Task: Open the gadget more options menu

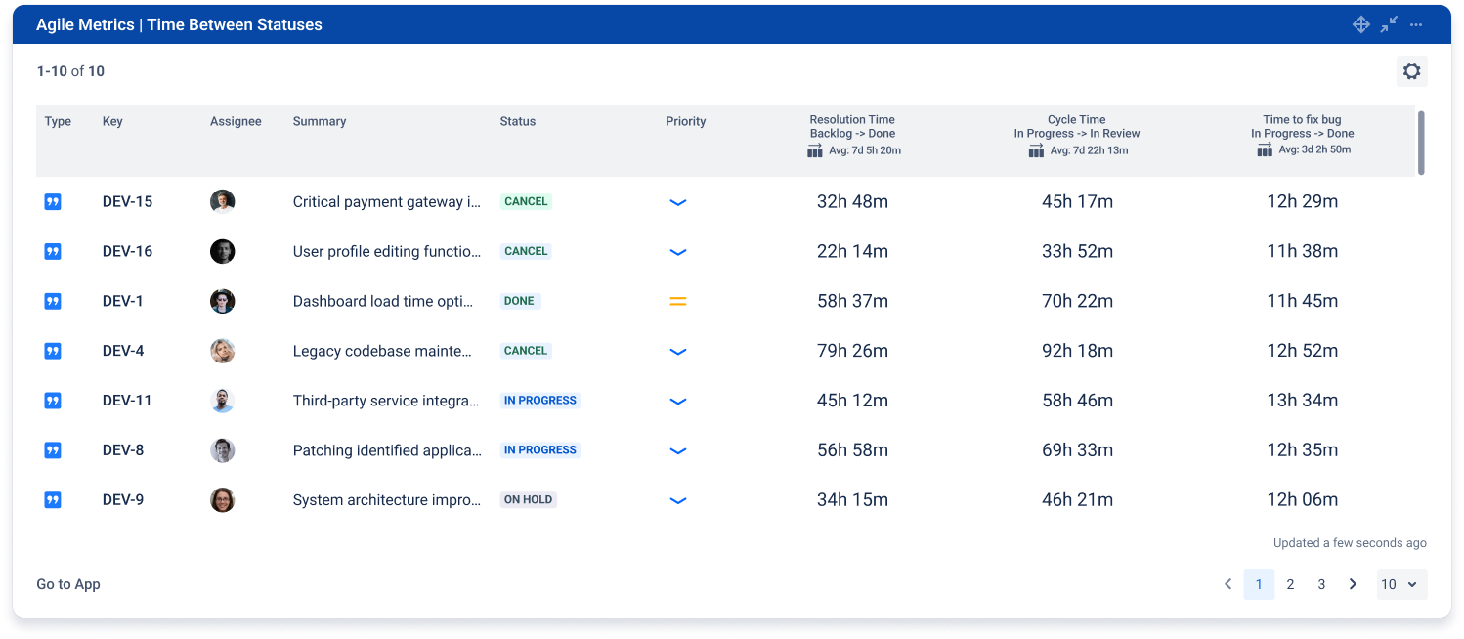Action: [1415, 24]
